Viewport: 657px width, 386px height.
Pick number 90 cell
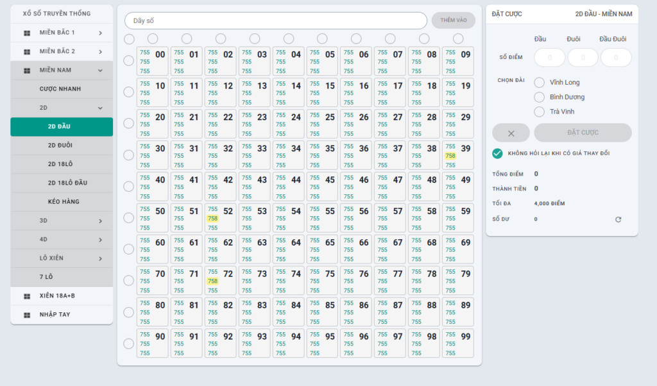(153, 343)
